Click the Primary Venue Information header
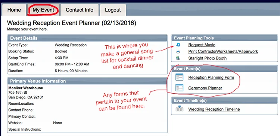This screenshot has height=136, width=280. pos(87,81)
